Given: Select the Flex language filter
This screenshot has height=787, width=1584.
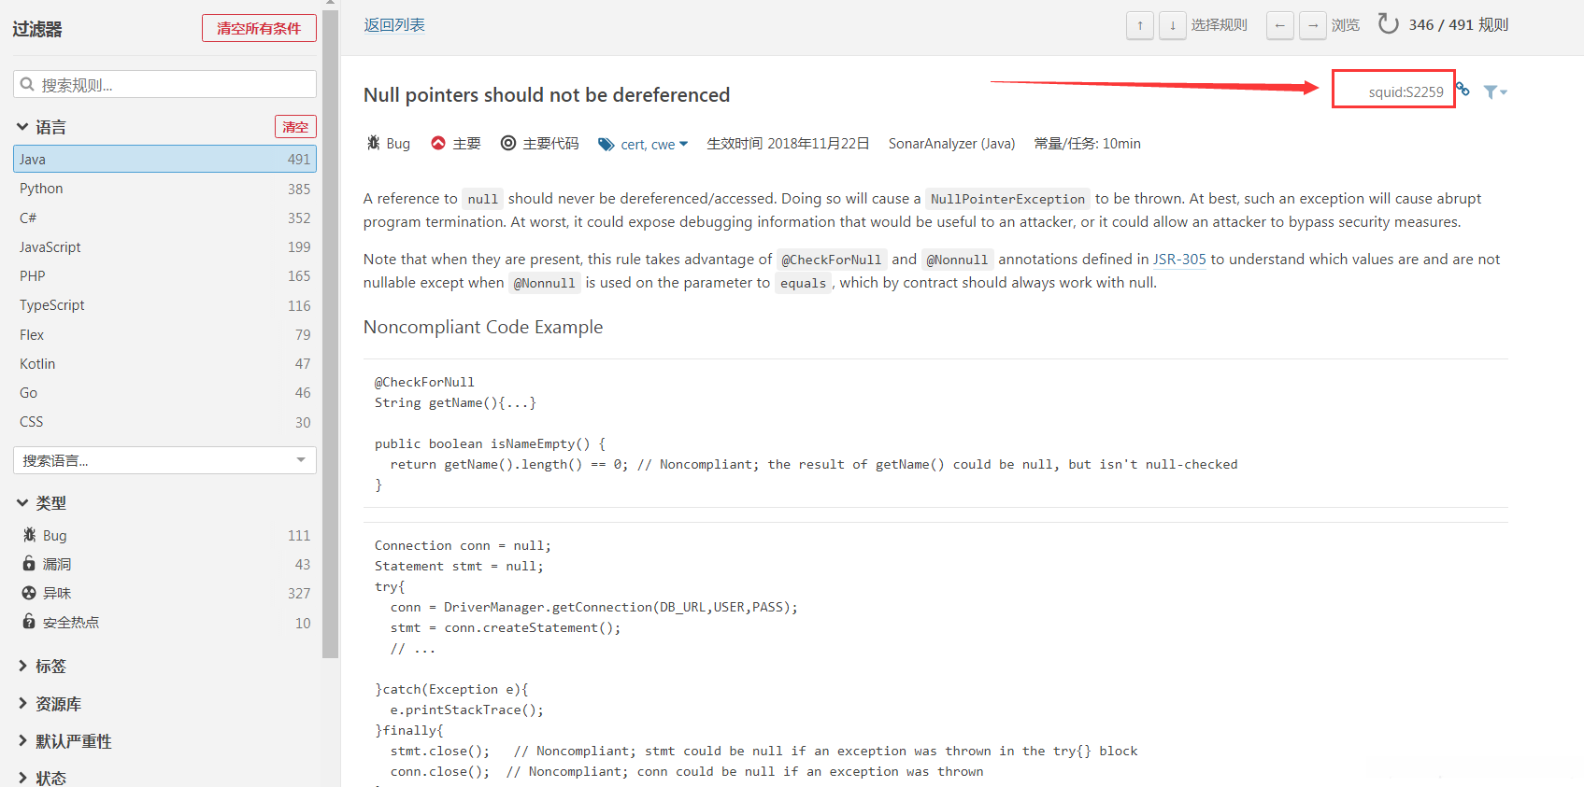Looking at the screenshot, I should coord(164,334).
